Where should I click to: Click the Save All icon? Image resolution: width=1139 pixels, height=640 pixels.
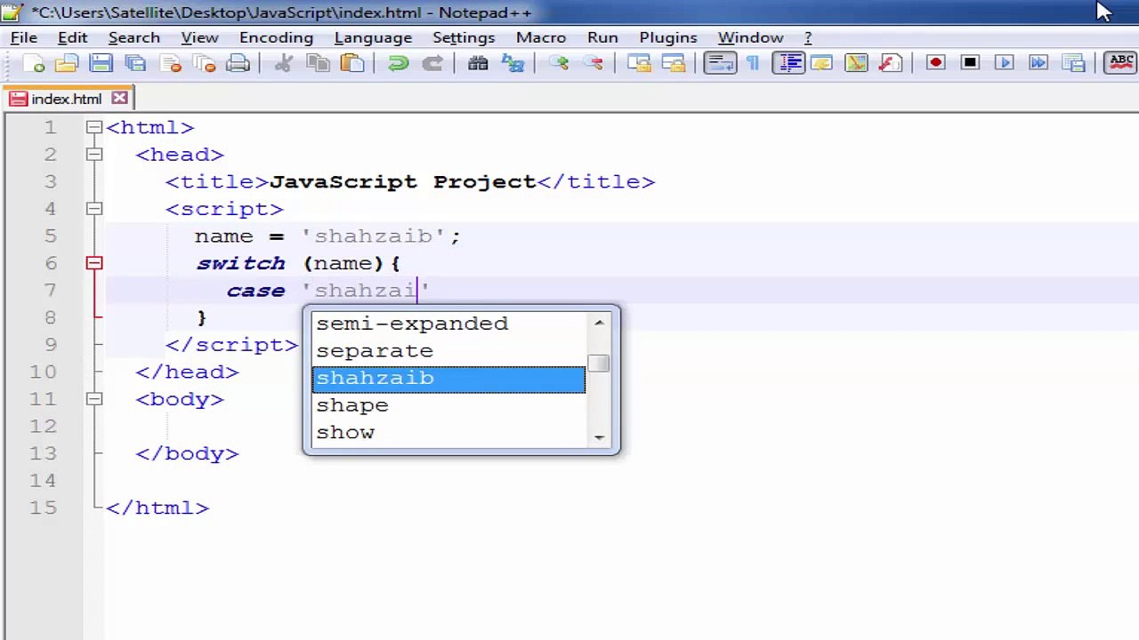(x=135, y=63)
